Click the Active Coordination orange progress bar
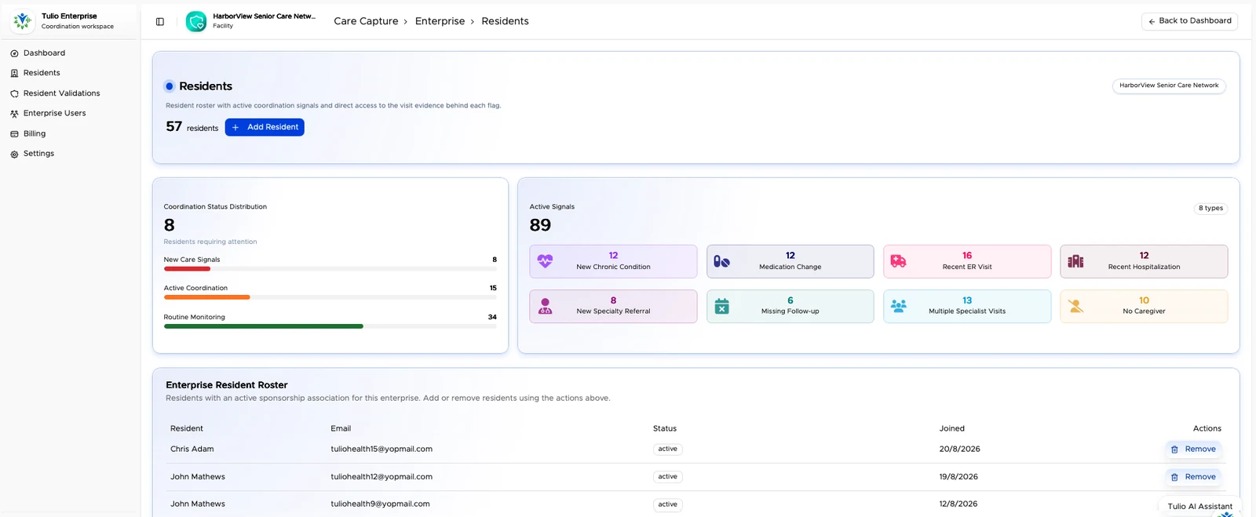1256x517 pixels. point(206,297)
